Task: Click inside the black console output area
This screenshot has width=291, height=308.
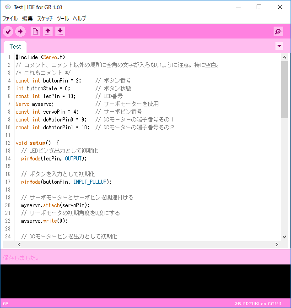Action: tap(145, 281)
